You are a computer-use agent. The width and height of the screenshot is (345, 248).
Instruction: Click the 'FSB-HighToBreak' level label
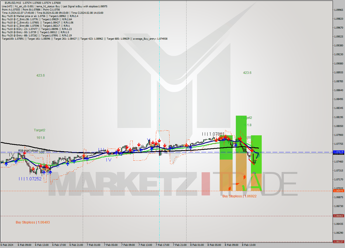coord(34,151)
